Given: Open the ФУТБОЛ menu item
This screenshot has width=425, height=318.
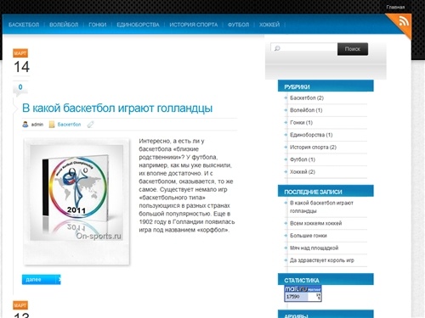Looking at the screenshot, I should (238, 25).
